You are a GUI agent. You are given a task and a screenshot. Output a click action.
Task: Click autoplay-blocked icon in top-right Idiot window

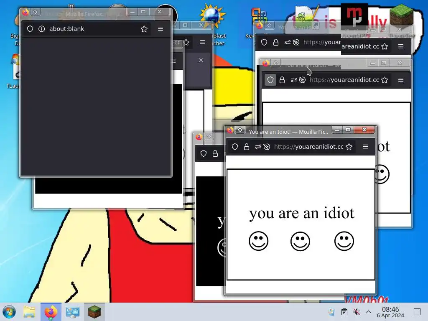click(296, 42)
